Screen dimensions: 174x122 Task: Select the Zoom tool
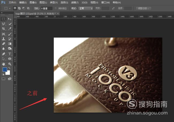point(10,64)
